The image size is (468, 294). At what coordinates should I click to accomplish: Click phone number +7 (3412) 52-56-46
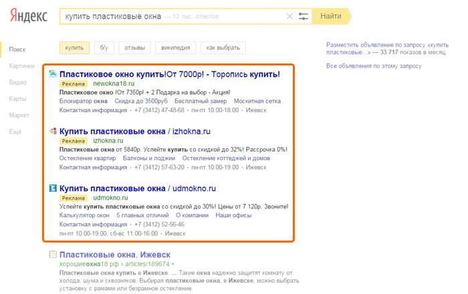click(159, 225)
